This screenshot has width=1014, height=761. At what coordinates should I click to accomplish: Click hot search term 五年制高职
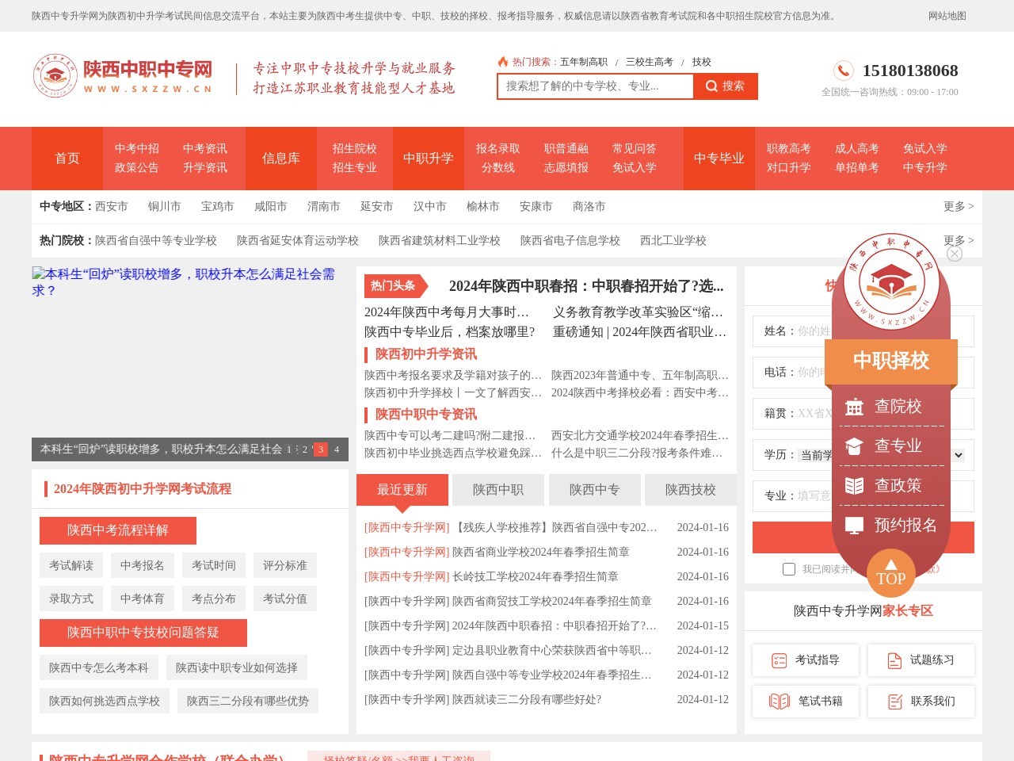pos(584,62)
